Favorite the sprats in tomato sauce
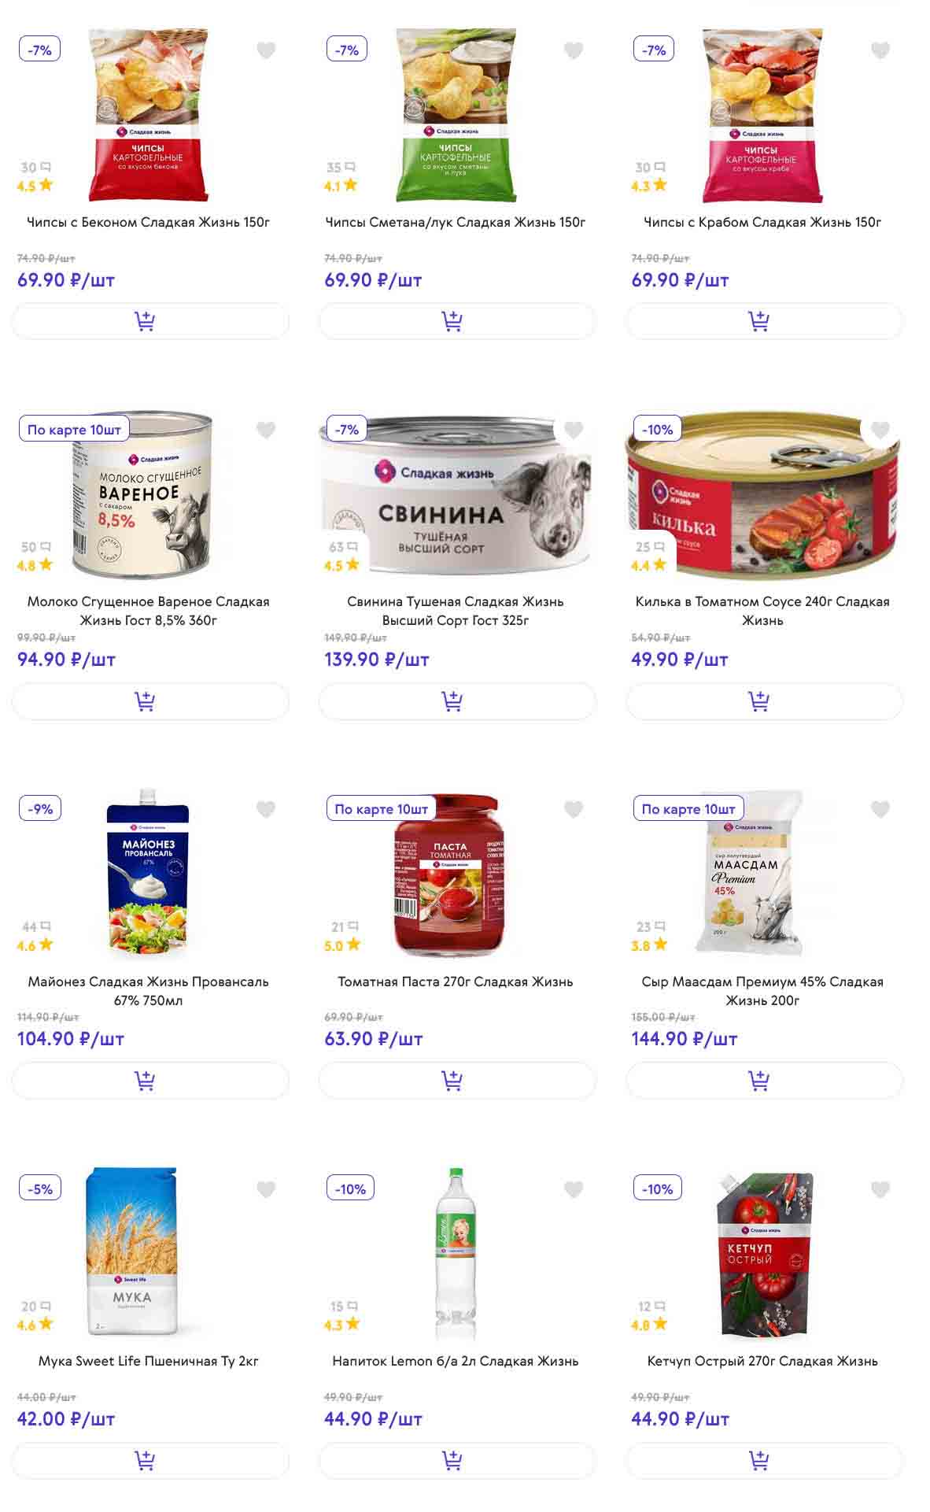The image size is (930, 1512). [880, 430]
